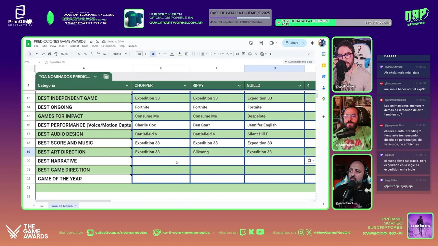438x246 pixels.
Task: Open version history clock icon
Action: point(251,43)
